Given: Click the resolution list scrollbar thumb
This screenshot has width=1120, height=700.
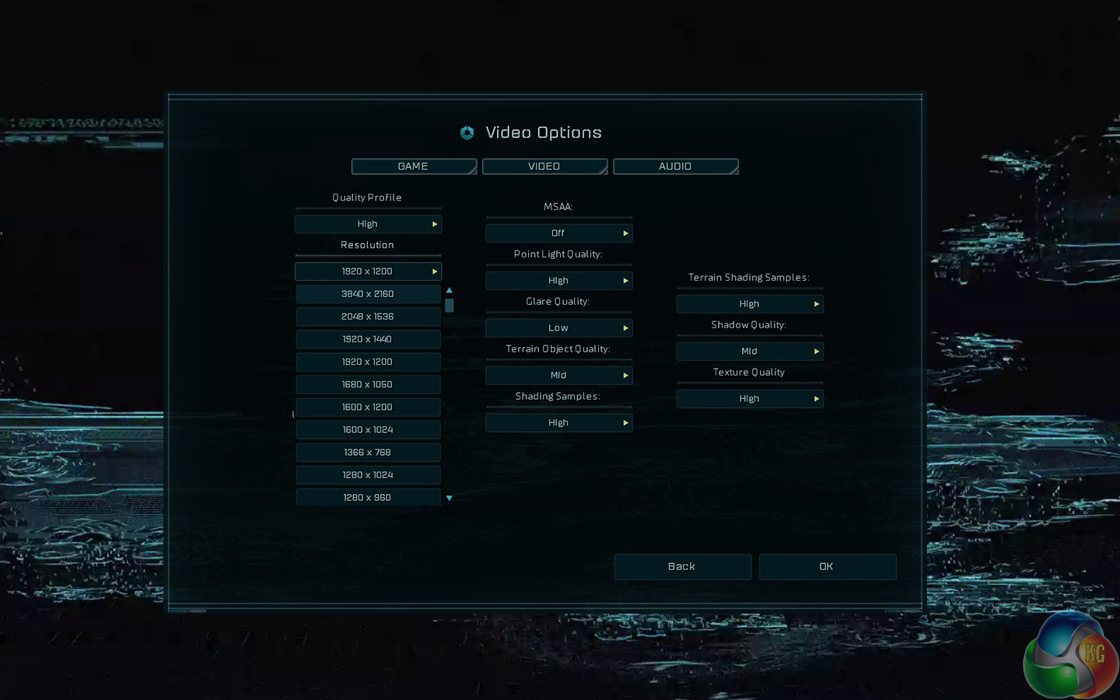Looking at the screenshot, I should (x=449, y=306).
